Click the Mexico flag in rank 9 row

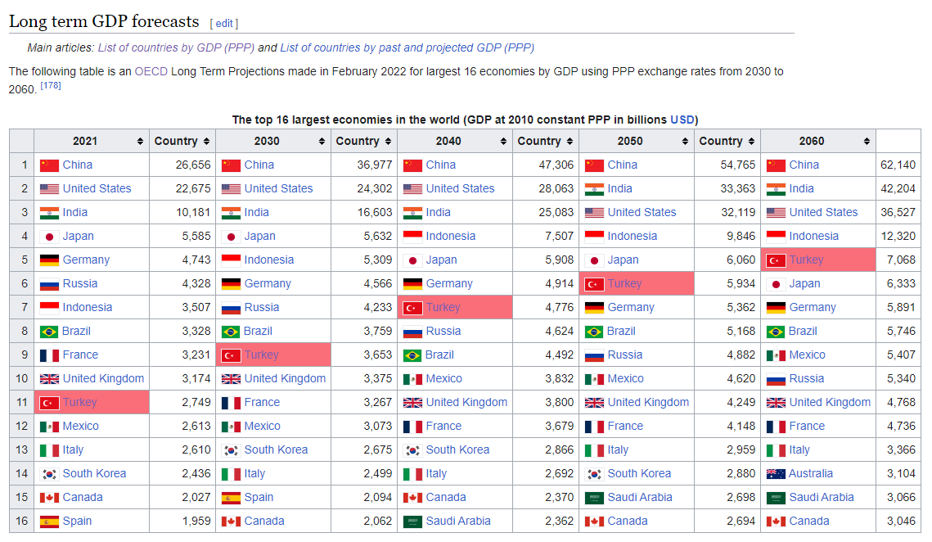point(776,355)
